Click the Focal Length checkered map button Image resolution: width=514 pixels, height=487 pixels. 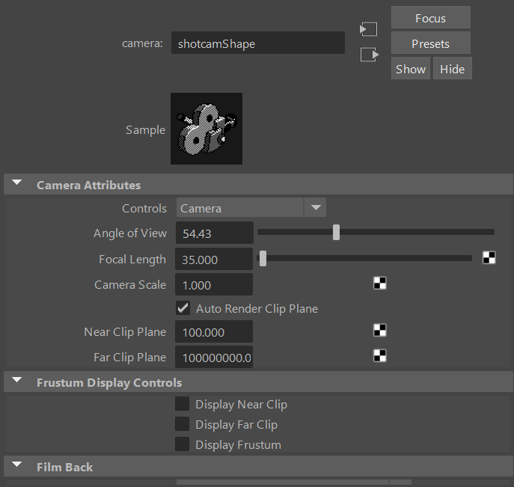point(489,258)
